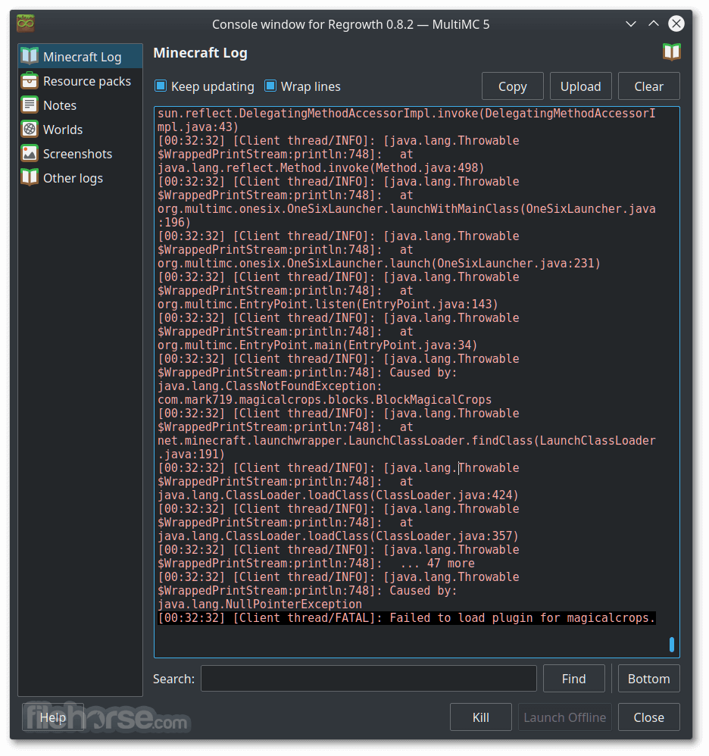Open the Notes page
The image size is (709, 756).
click(x=80, y=105)
